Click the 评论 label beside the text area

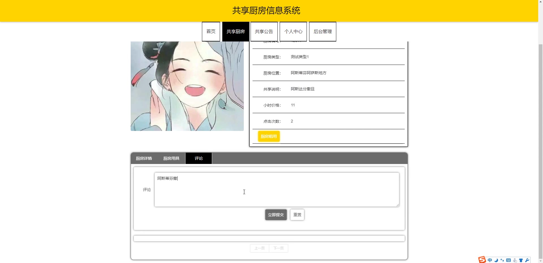[x=147, y=190]
